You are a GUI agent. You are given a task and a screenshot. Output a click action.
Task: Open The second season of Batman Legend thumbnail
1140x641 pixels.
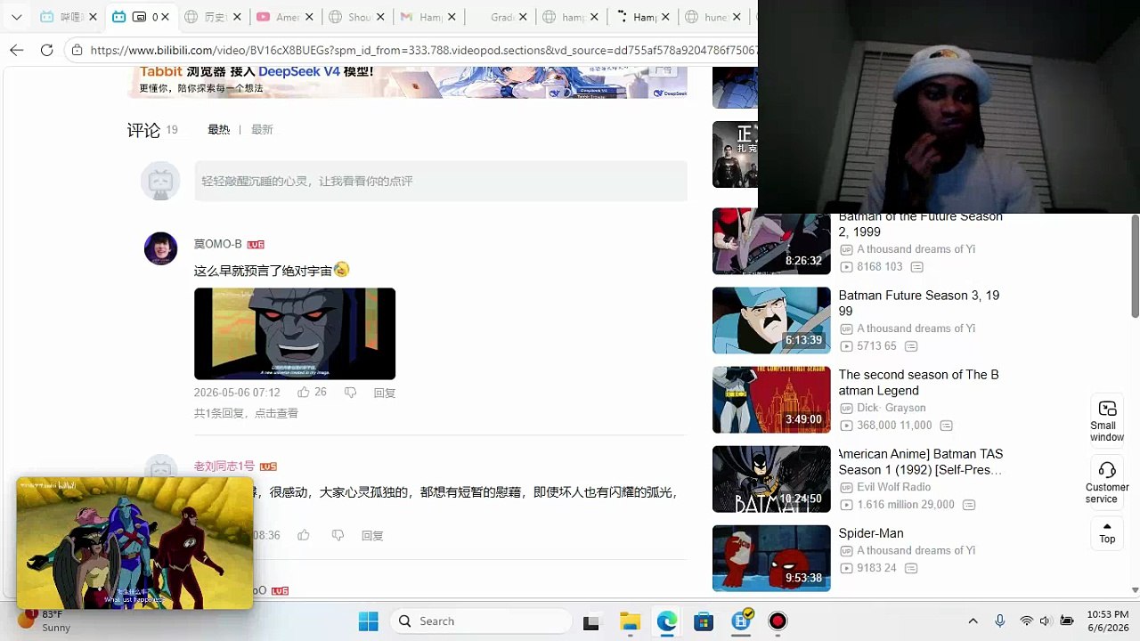pyautogui.click(x=771, y=400)
